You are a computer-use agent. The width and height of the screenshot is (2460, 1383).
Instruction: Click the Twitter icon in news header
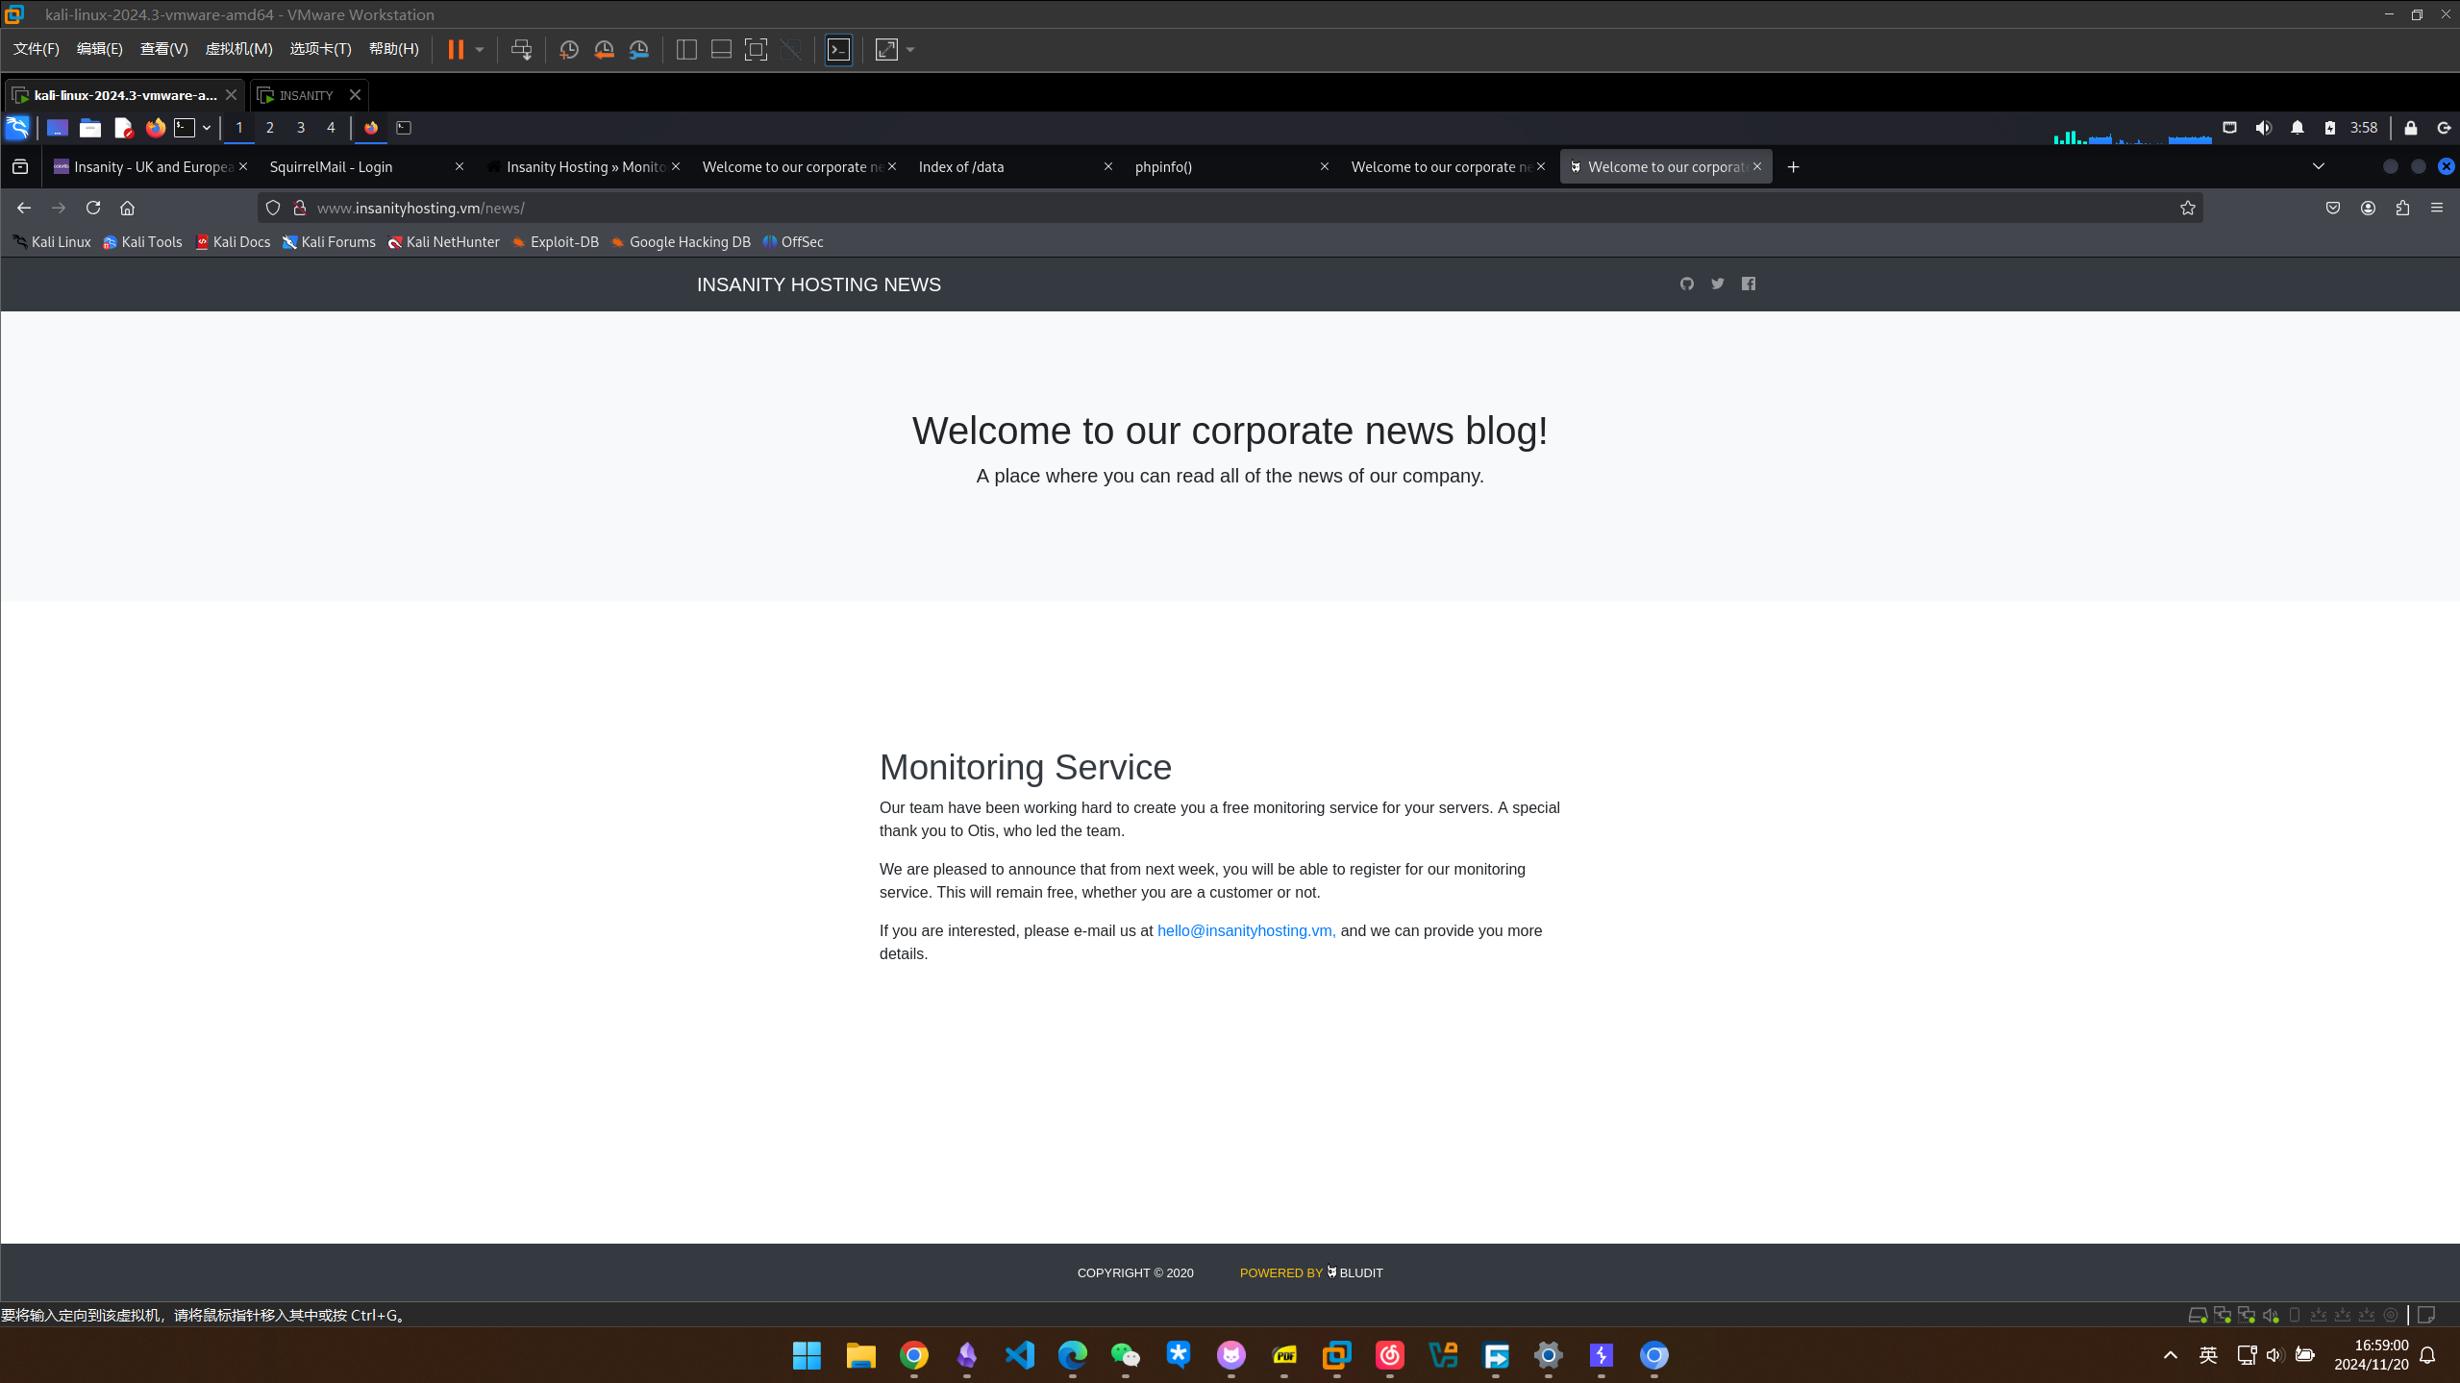coord(1717,284)
